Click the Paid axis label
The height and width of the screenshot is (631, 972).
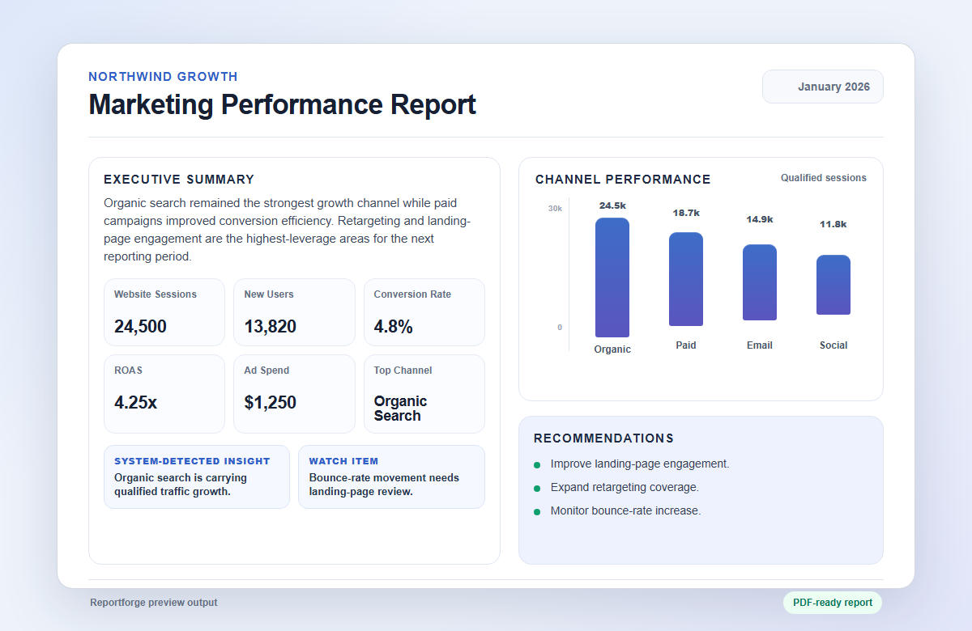pos(686,345)
